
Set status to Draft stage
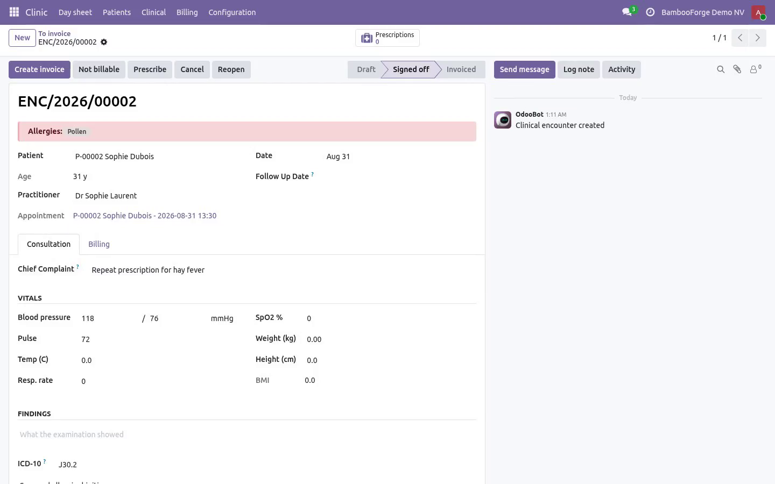(x=366, y=69)
